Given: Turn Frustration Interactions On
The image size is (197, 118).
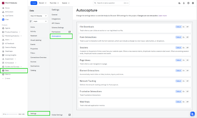Looking at the screenshot, I should (184, 91).
